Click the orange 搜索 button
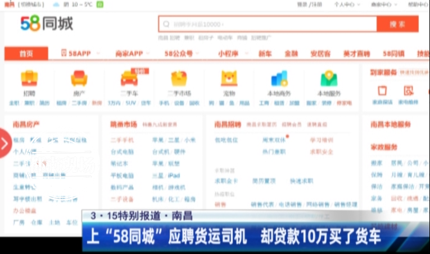Viewport: 430px width, 254px height. 397,24
